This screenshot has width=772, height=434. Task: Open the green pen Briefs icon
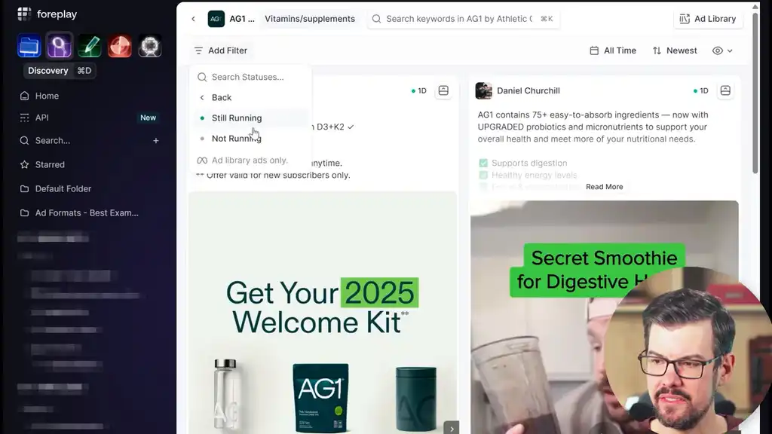[x=90, y=46]
